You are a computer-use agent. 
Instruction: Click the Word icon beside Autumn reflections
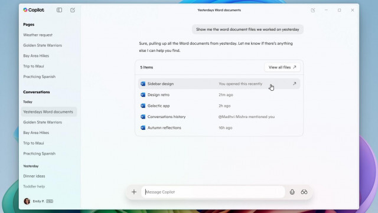143,127
